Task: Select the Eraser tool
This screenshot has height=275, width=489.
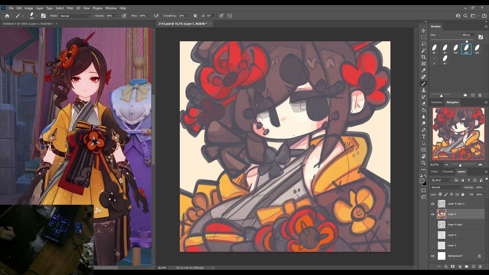Action: [424, 103]
